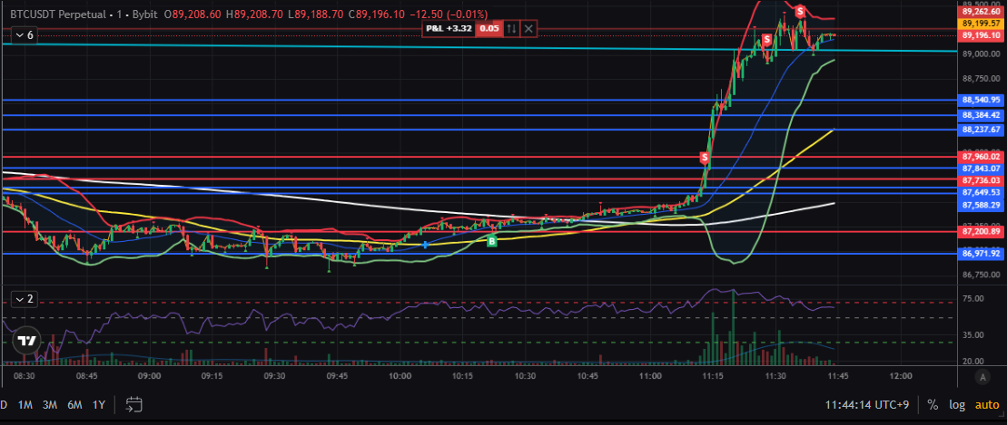Toggle percent scale mode
This screenshot has width=1007, height=425.
pos(933,404)
